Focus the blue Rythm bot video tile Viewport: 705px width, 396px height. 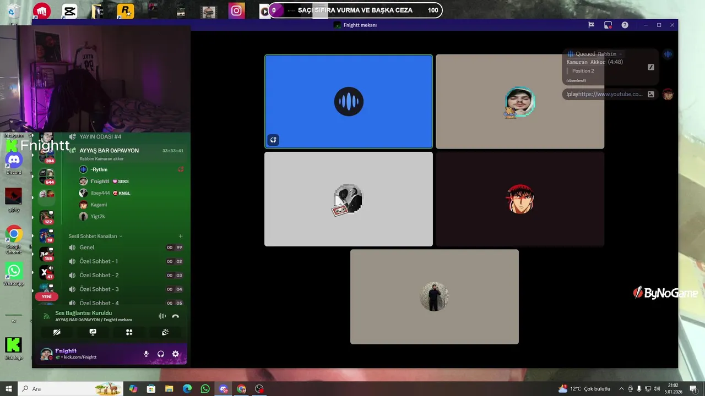(349, 101)
